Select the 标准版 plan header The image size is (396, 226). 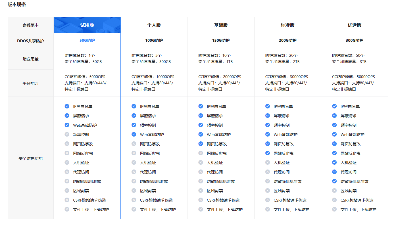(x=287, y=25)
